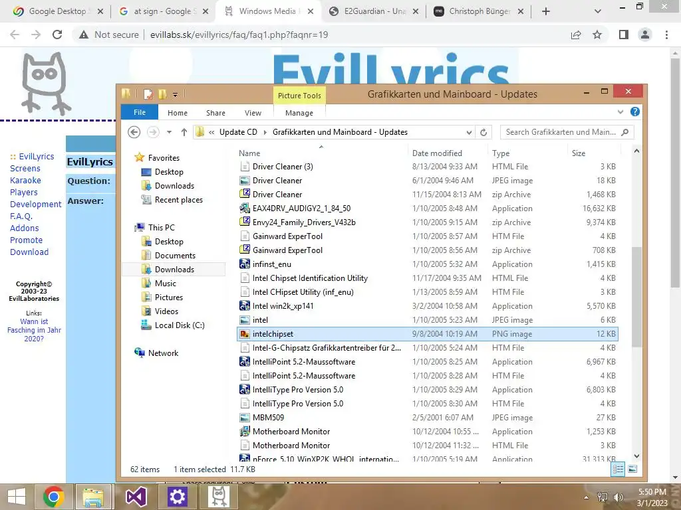Open recent locations dropdown arrow

tap(170, 132)
